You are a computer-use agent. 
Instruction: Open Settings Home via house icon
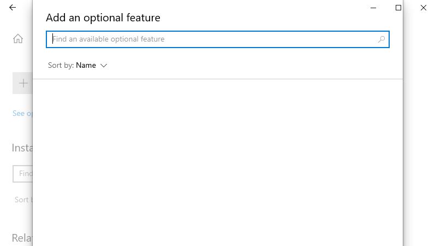click(x=18, y=39)
